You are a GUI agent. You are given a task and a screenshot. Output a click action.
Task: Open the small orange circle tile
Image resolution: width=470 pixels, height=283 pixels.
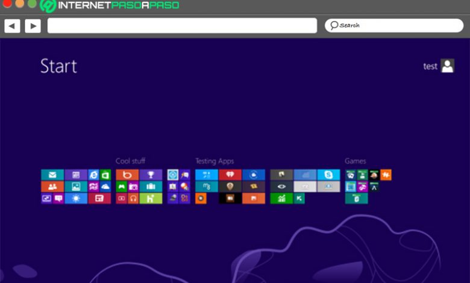pyautogui.click(x=201, y=198)
